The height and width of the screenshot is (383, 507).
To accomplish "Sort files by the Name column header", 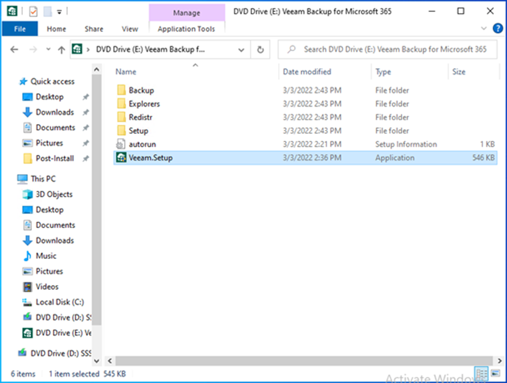I will 126,72.
